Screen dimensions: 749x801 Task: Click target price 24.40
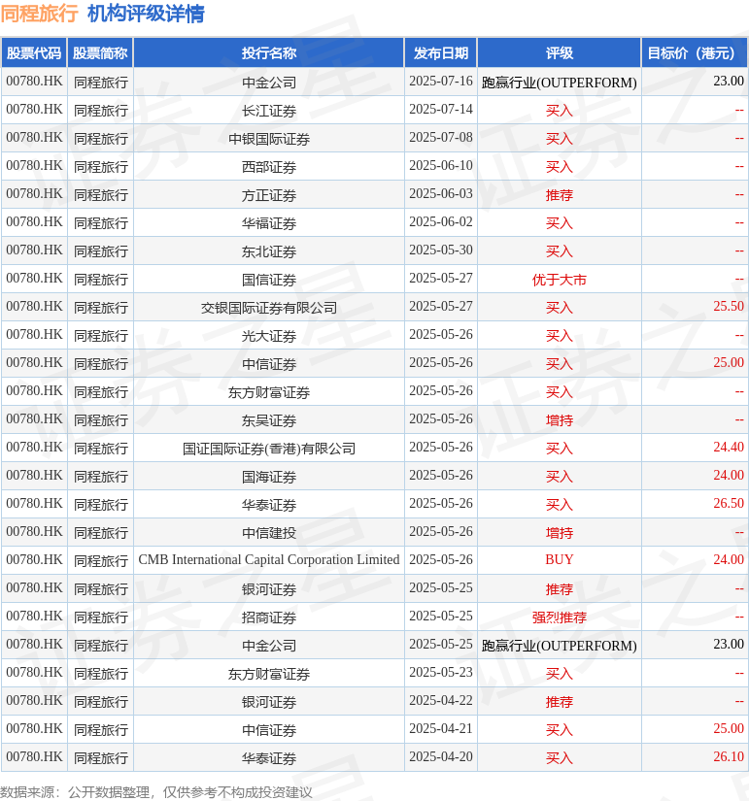[729, 447]
